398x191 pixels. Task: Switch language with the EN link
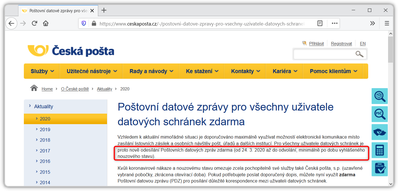[363, 44]
